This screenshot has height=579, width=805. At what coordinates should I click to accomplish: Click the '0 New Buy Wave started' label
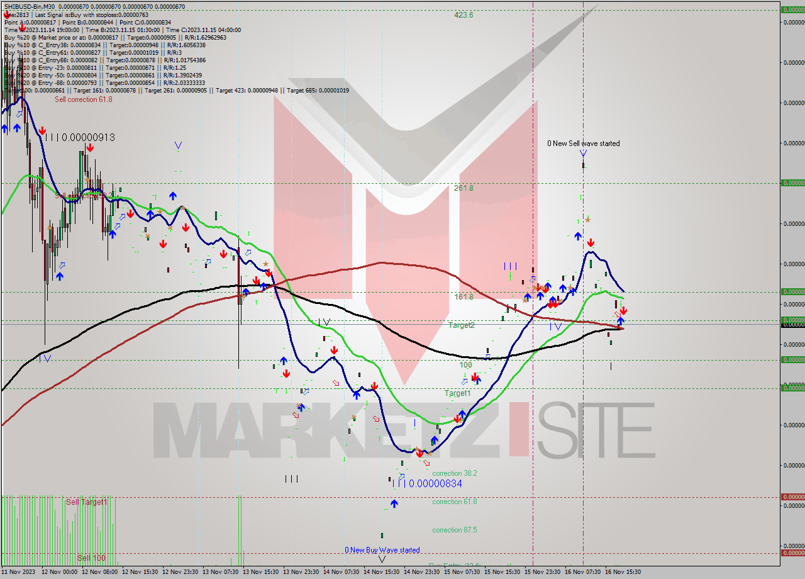click(x=382, y=550)
